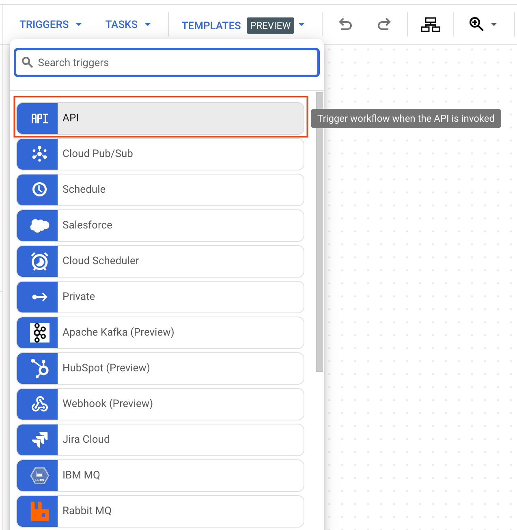Image resolution: width=517 pixels, height=530 pixels.
Task: Open the TASKS dropdown menu
Action: coord(128,24)
